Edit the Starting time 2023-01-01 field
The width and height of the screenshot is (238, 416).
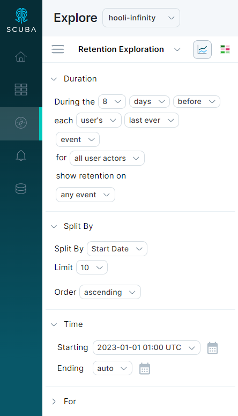pos(146,347)
